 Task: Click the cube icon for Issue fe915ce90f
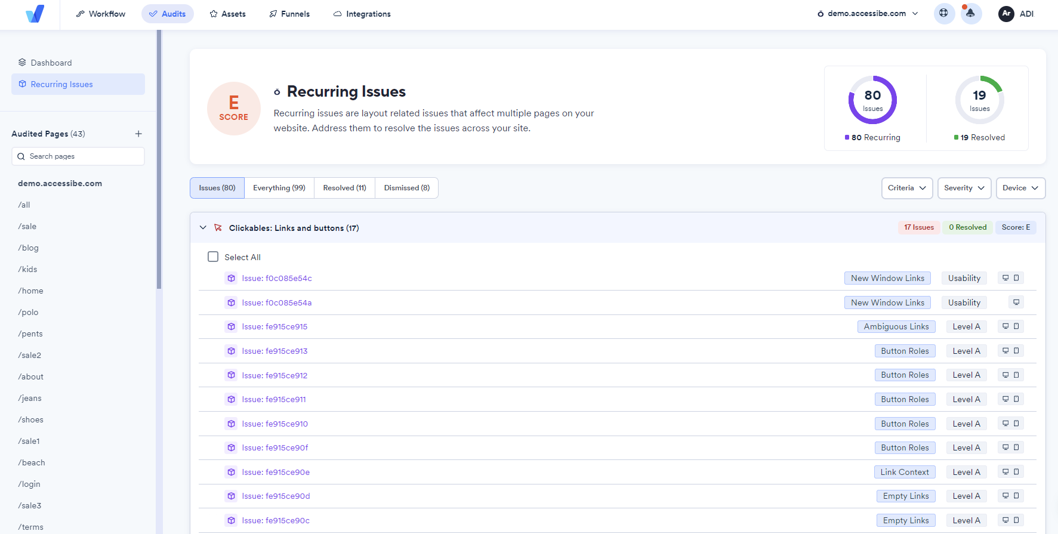[x=231, y=447]
